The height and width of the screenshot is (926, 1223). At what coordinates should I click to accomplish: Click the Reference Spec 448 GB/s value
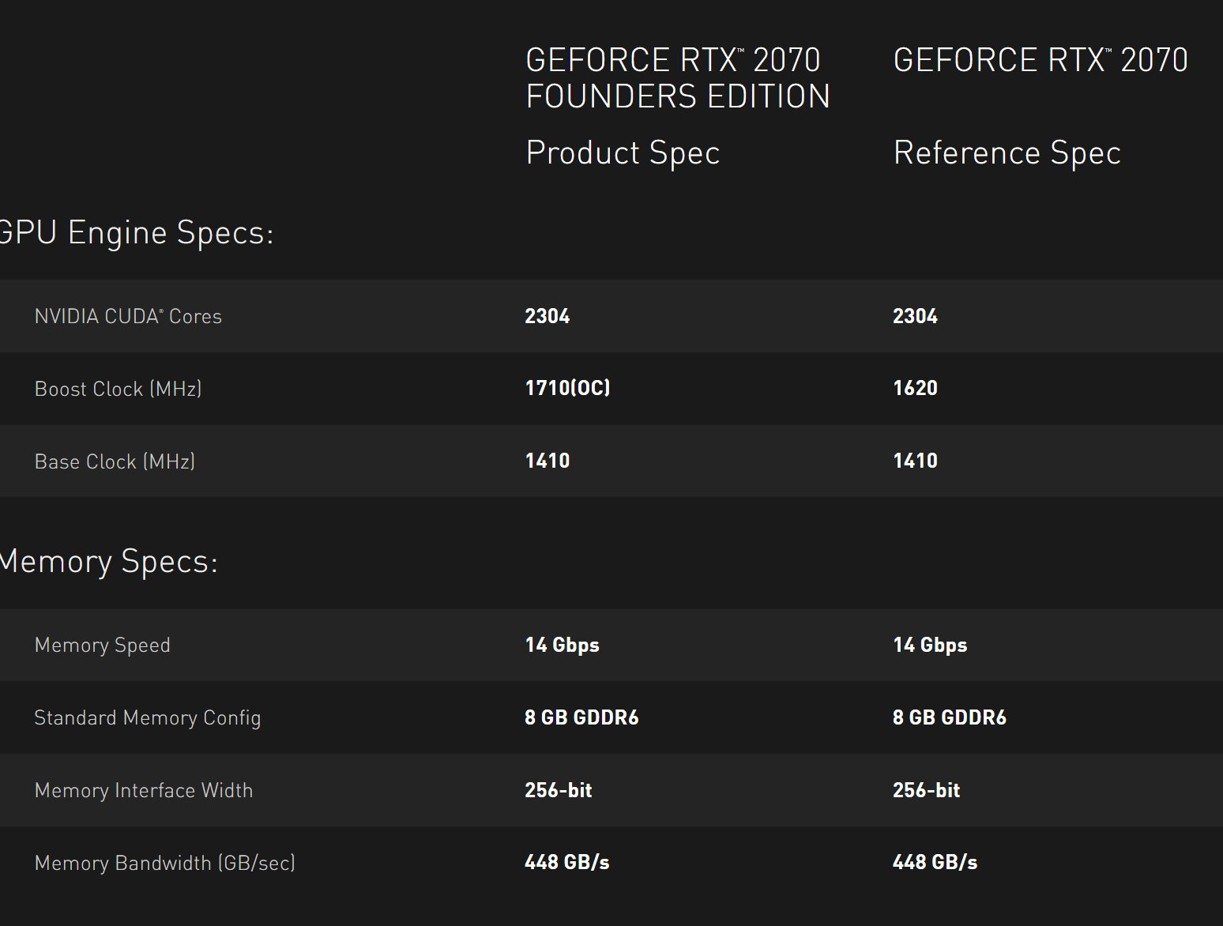[935, 862]
